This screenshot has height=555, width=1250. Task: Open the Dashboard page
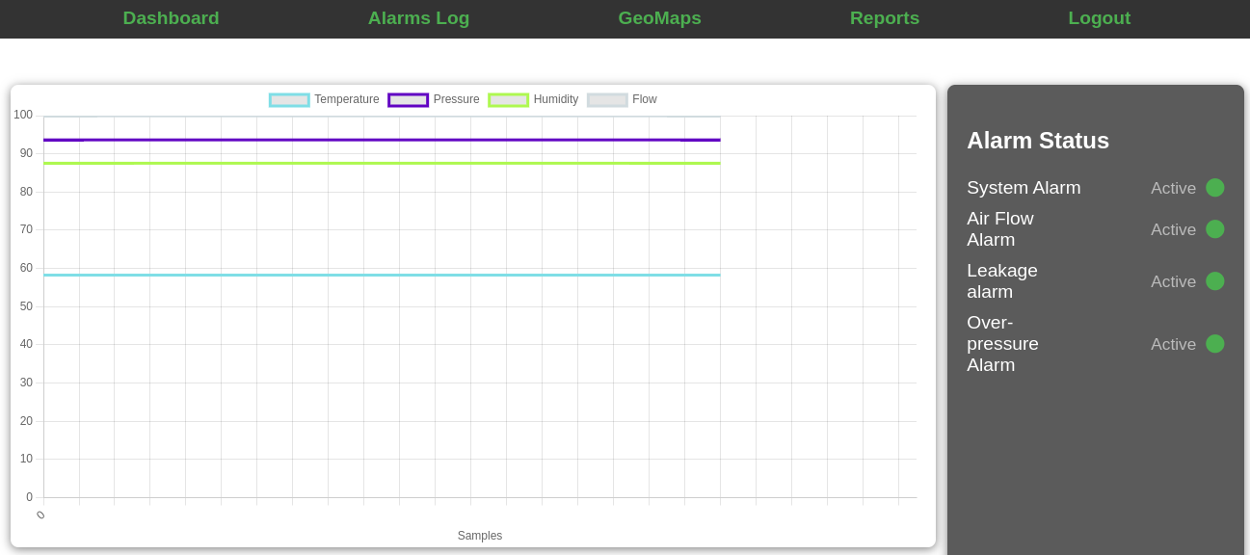171,18
